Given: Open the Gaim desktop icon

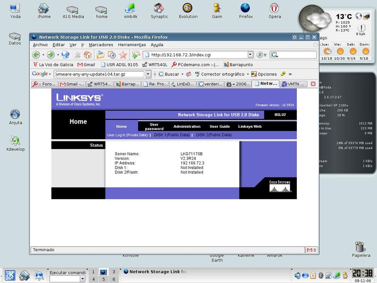Looking at the screenshot, I should point(217,11).
